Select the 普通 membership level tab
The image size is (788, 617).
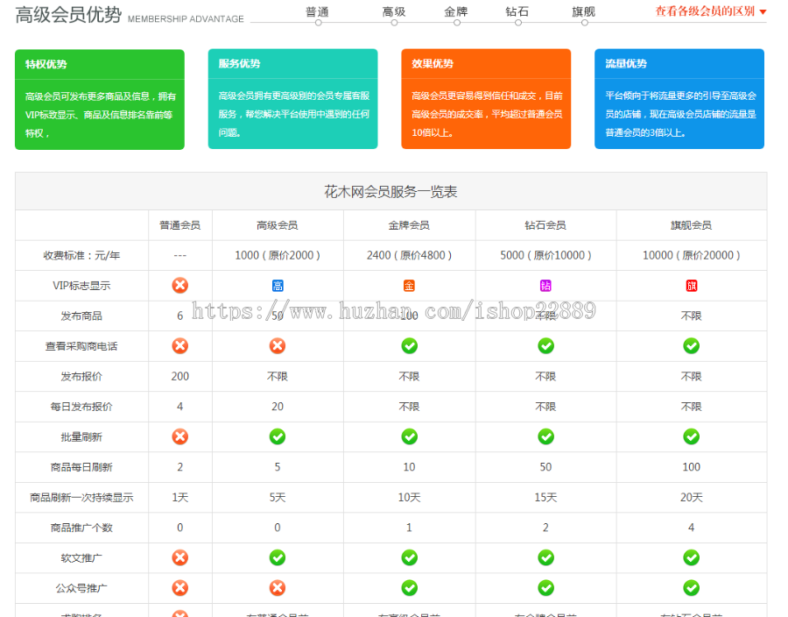click(x=317, y=11)
